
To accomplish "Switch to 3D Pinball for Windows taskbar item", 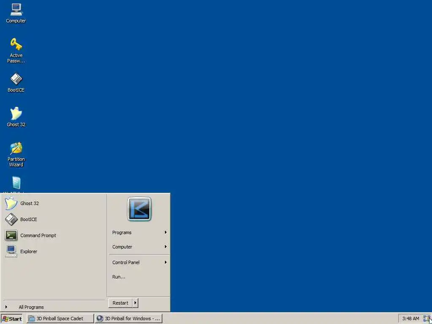I will 129,319.
